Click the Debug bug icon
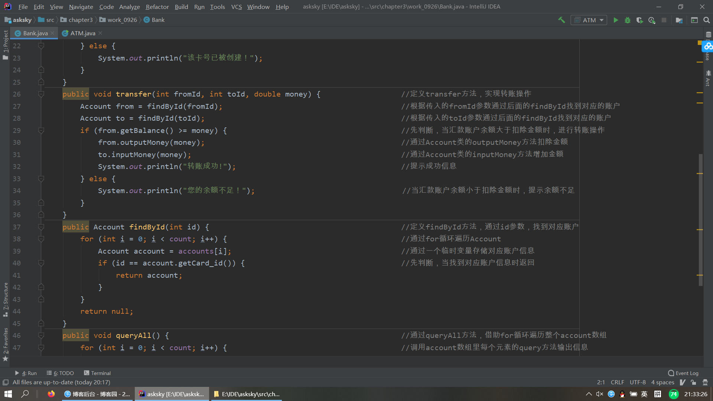 [628, 20]
